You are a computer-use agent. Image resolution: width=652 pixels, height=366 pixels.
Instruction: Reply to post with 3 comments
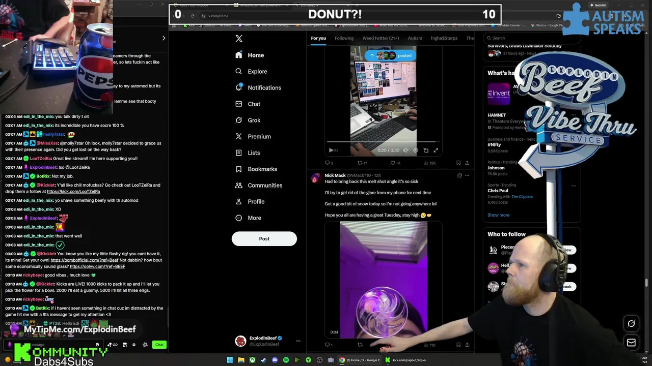point(329,163)
